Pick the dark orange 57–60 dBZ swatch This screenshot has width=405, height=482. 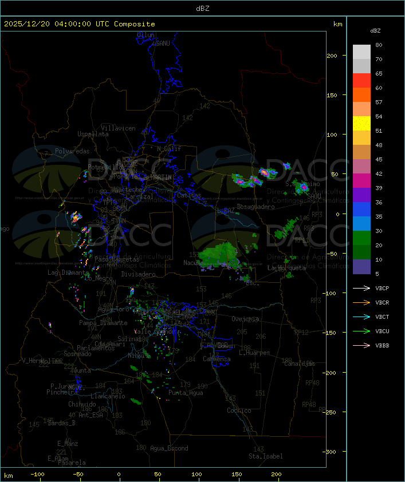click(361, 94)
